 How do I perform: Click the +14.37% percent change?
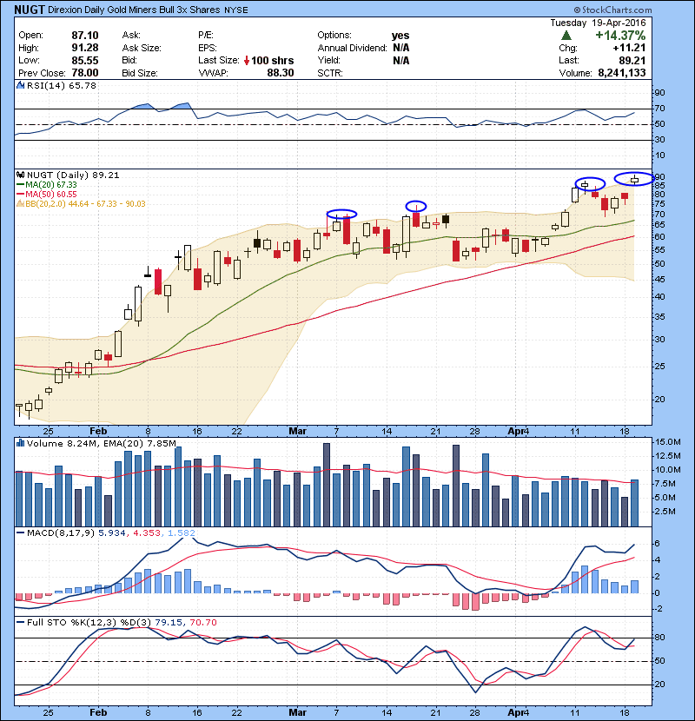(620, 36)
